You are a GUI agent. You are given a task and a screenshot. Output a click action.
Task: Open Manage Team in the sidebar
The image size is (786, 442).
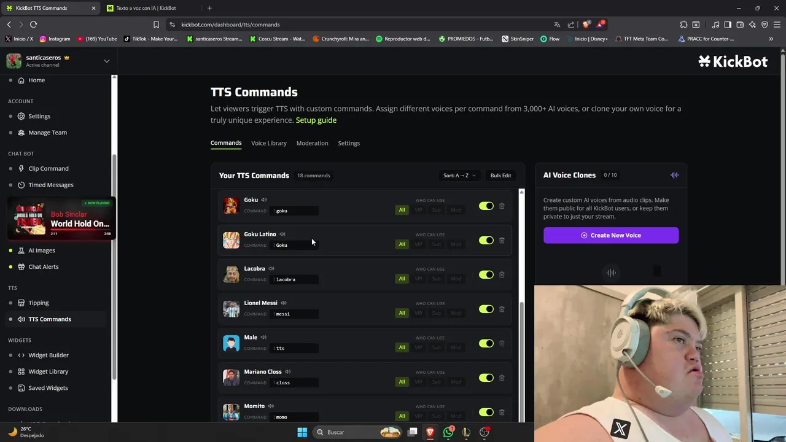[x=47, y=133]
